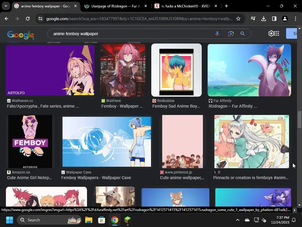The height and width of the screenshot is (227, 302).
Task: Open the media control icon in toolbar
Action: click(x=253, y=19)
